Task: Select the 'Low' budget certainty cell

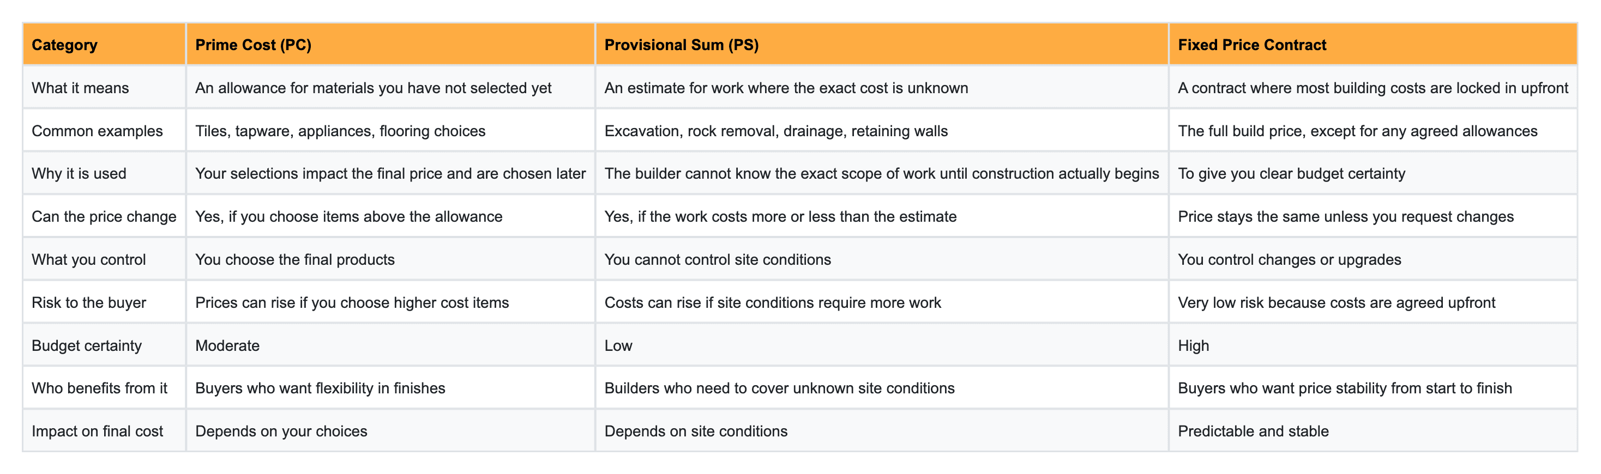Action: tap(618, 345)
